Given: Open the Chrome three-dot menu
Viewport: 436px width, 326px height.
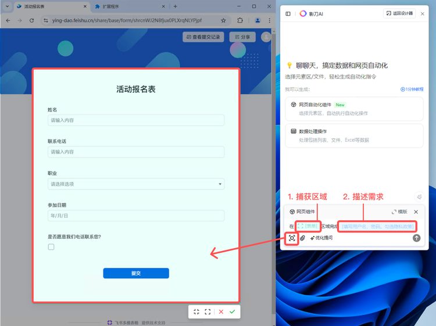Looking at the screenshot, I should point(269,20).
